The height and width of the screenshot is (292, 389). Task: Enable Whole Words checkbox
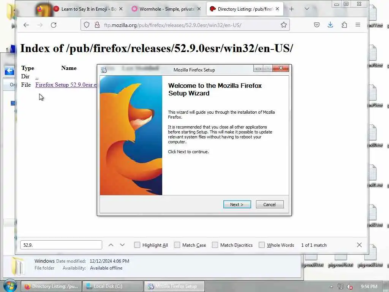click(x=262, y=245)
